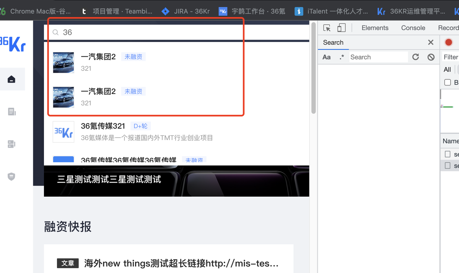
Task: Toggle Match Case (Aa) in DevTools search
Action: 326,57
